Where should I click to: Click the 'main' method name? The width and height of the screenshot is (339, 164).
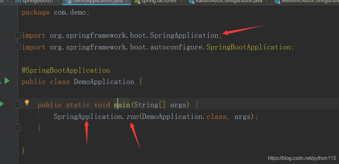[122, 105]
